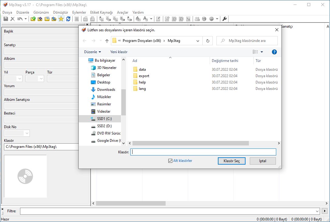Toggle the Alt klasörler checkbox
330x222 pixels.
click(x=170, y=161)
